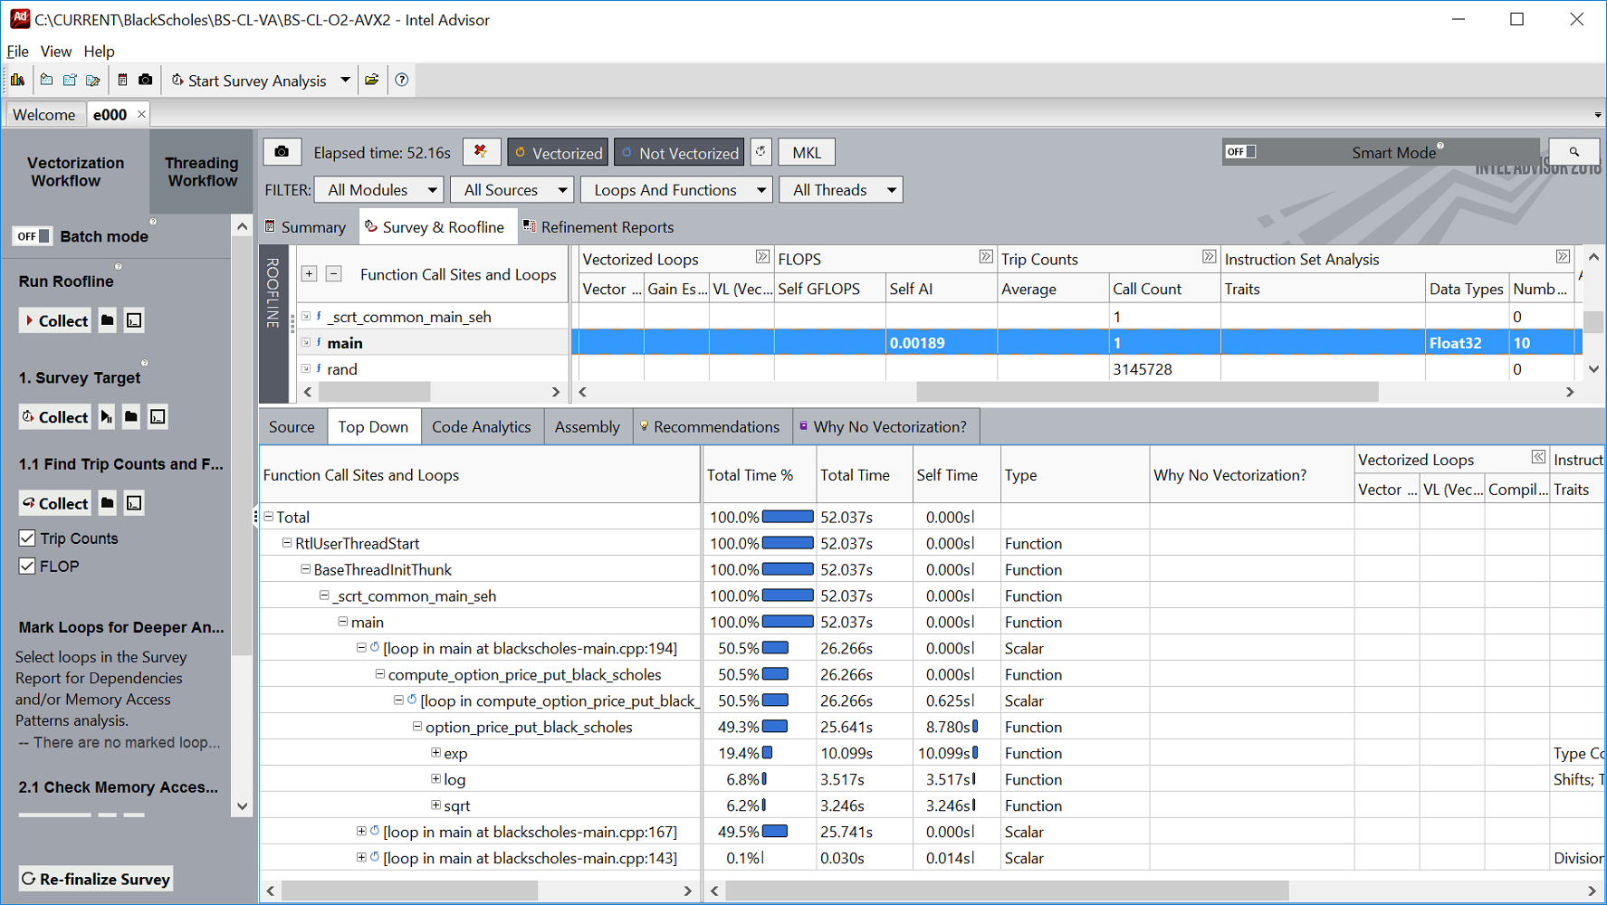Start roofline collection with the Collect button
This screenshot has height=905, width=1607.
55,319
